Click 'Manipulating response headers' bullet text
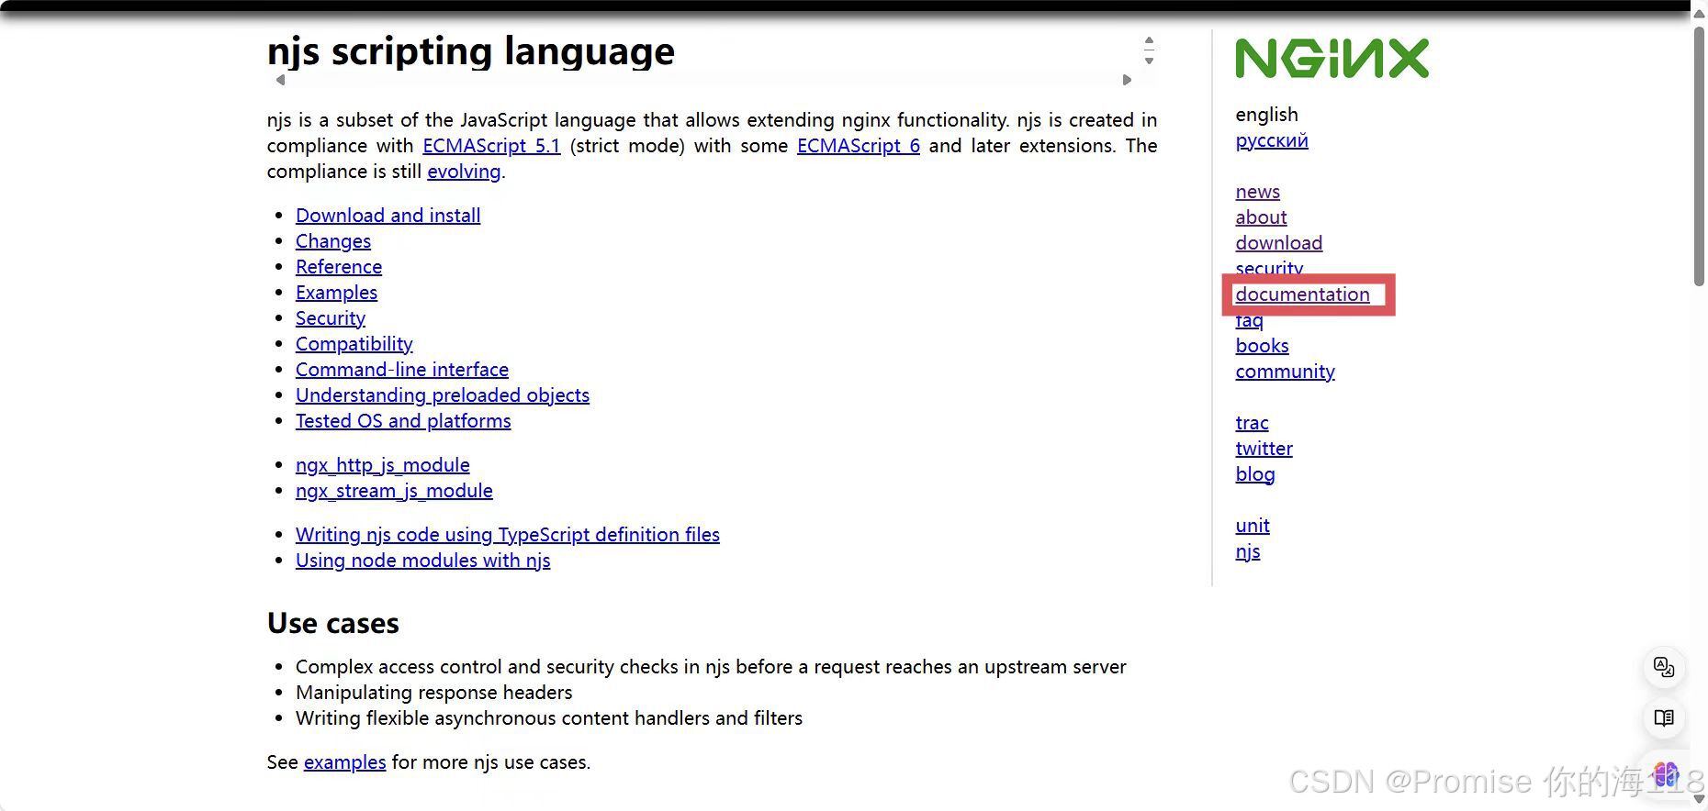The image size is (1708, 811). tap(433, 693)
